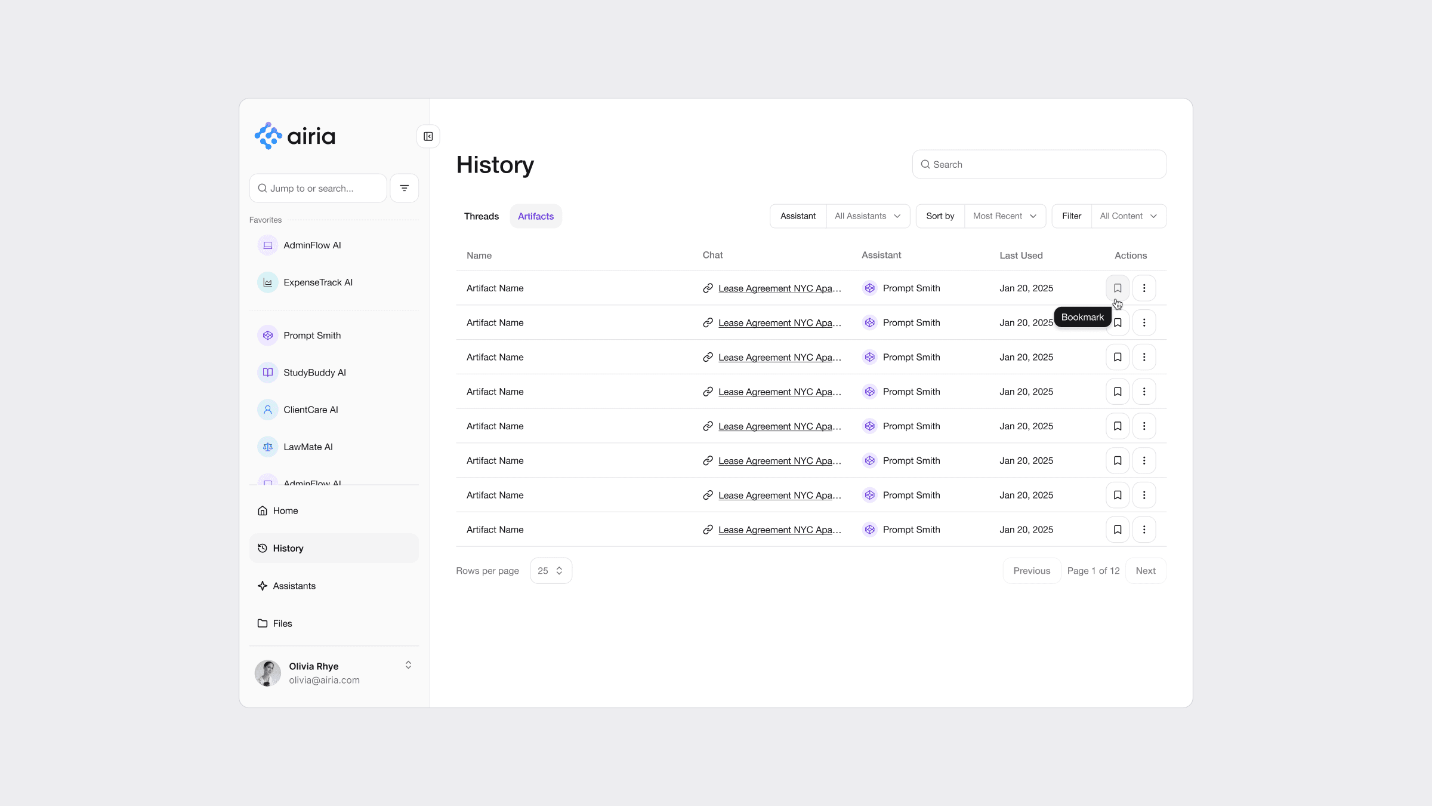Open three-dot menu for last artifact row
Viewport: 1432px width, 806px height.
tap(1143, 530)
